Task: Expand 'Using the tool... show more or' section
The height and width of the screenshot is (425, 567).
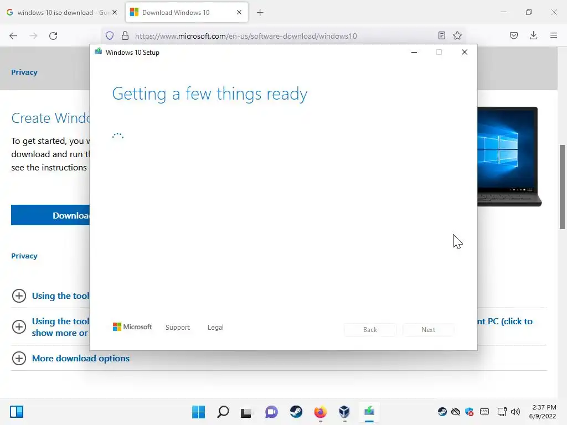Action: (50, 326)
